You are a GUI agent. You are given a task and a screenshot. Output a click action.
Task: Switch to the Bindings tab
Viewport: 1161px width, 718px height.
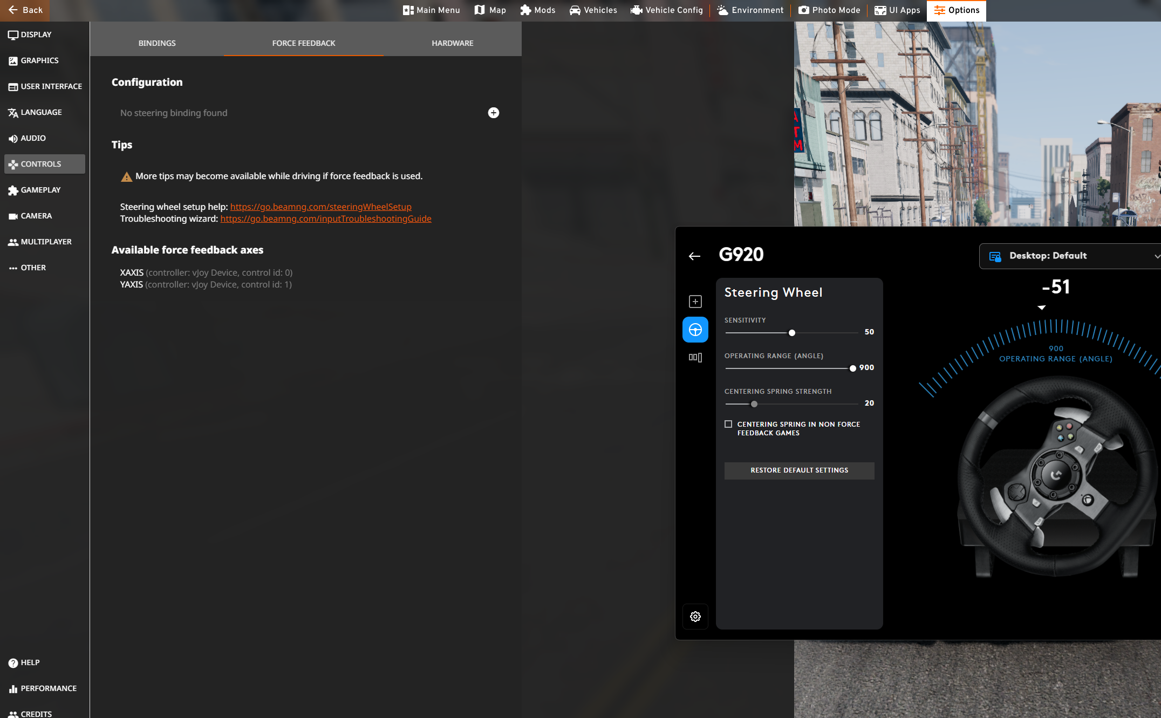click(x=157, y=43)
